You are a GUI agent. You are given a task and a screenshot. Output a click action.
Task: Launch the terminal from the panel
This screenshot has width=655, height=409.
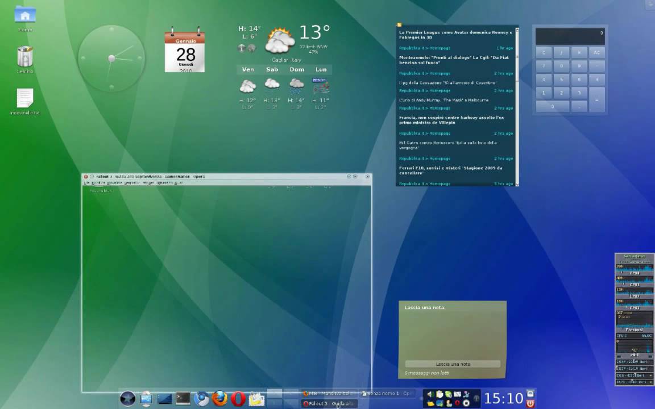click(x=183, y=399)
